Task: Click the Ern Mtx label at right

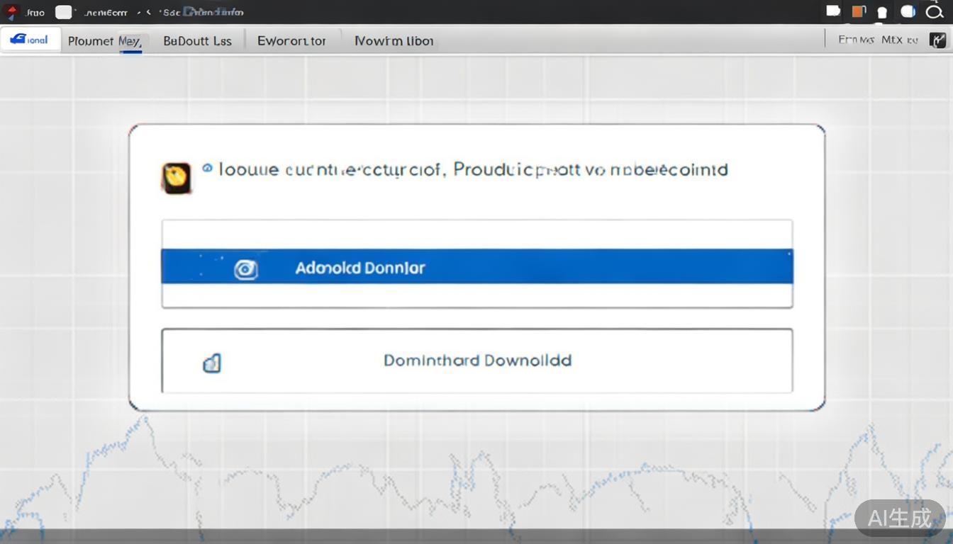Action: 878,40
